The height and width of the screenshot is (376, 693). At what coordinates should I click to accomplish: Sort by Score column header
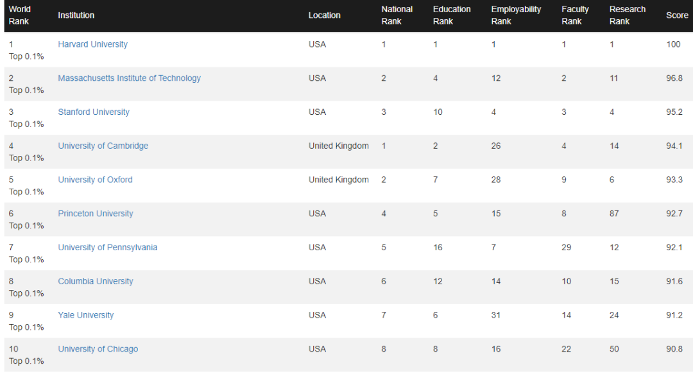tap(677, 15)
